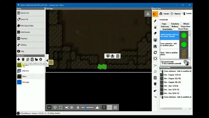Click the copy icon in Map Parts toolbar

[x=155, y=71]
